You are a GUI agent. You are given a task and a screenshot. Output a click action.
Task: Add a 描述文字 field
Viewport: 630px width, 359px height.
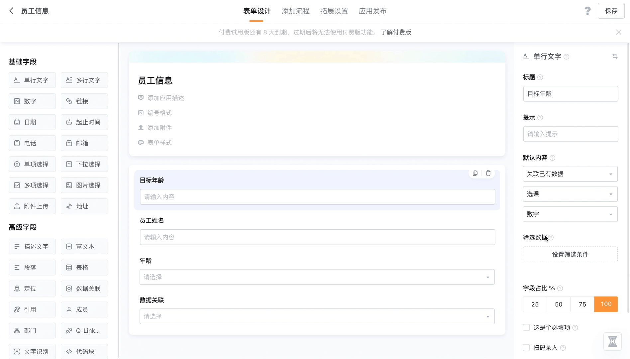coord(32,247)
